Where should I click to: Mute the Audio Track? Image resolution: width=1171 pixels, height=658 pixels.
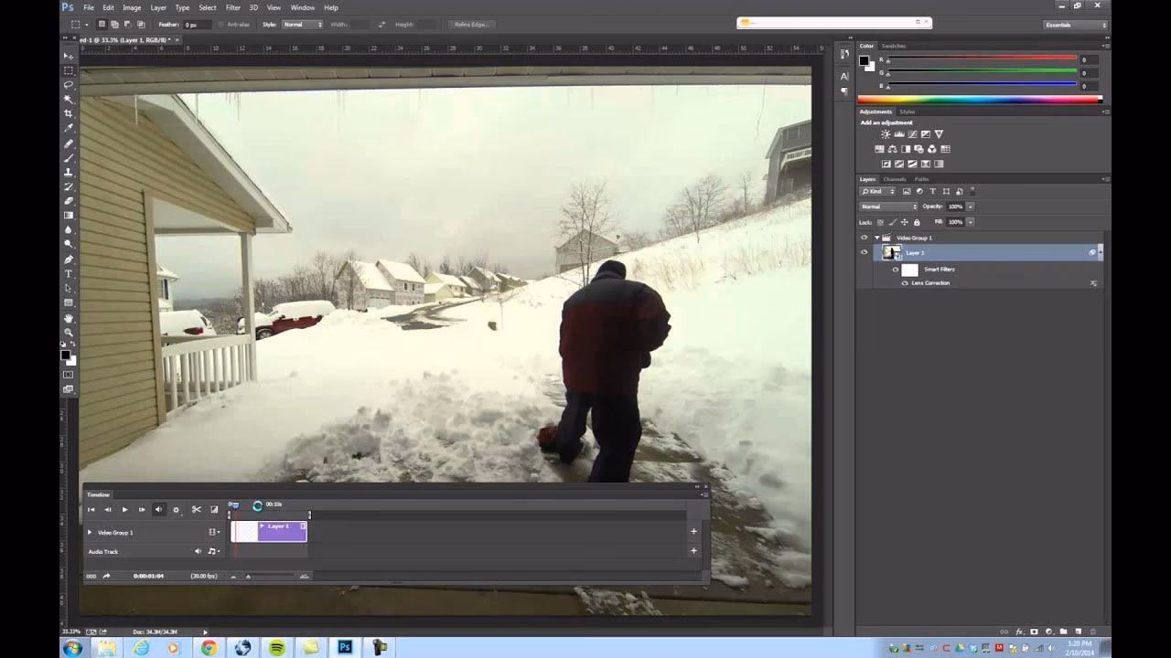coord(198,551)
